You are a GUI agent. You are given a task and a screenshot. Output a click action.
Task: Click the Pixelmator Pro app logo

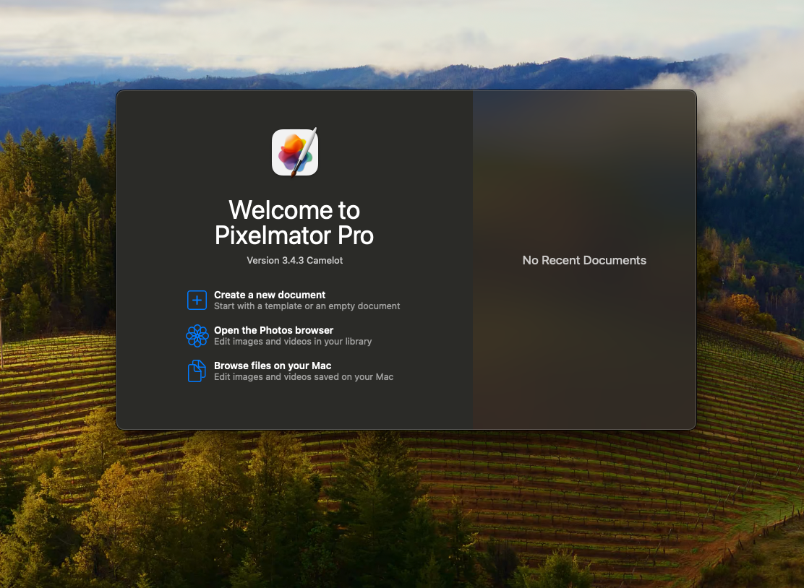point(295,152)
